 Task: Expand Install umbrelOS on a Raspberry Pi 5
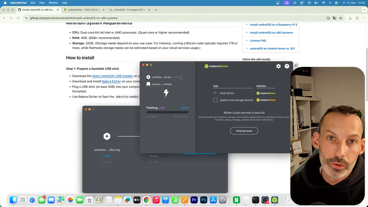coord(273,25)
